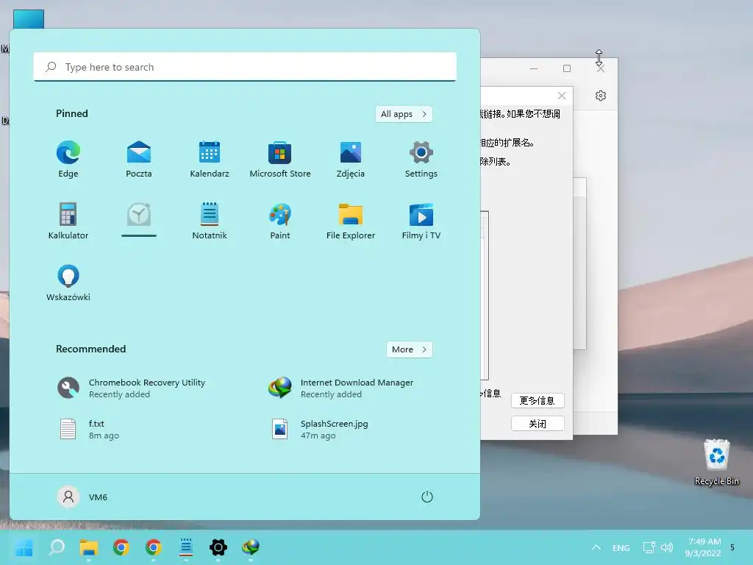Show hidden tray icons chevron
753x565 pixels.
596,547
